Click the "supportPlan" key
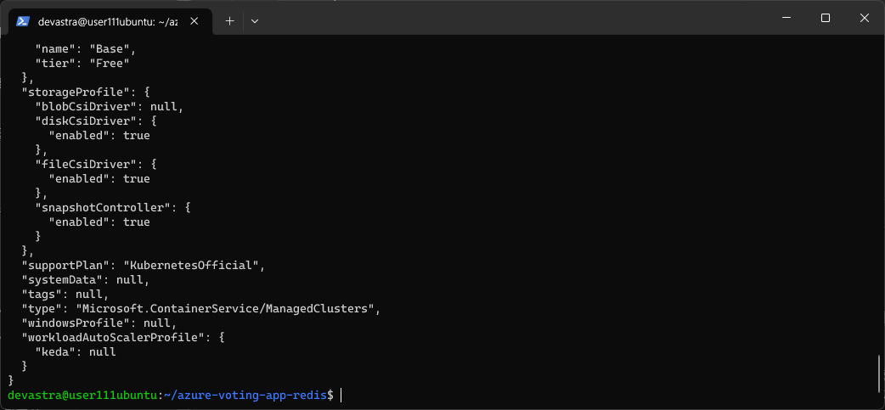The height and width of the screenshot is (410, 885). 64,265
